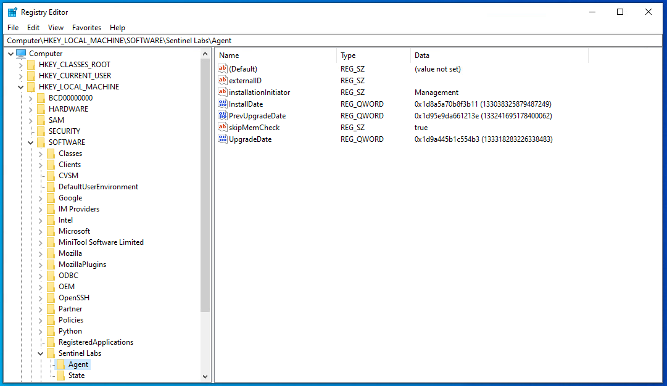Sort values by Data column header
The height and width of the screenshot is (386, 667).
499,55
